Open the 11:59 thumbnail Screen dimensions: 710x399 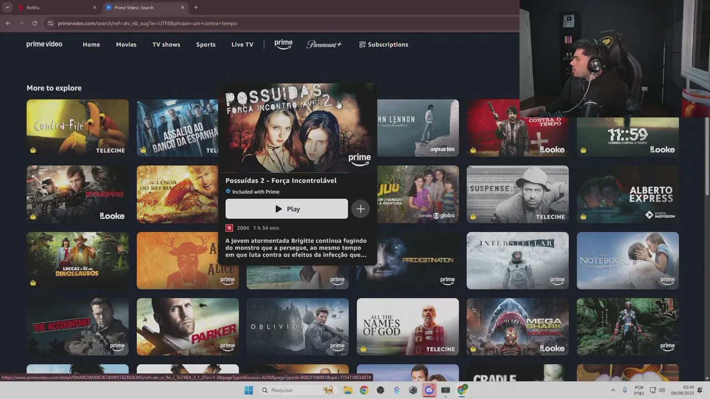coord(628,137)
